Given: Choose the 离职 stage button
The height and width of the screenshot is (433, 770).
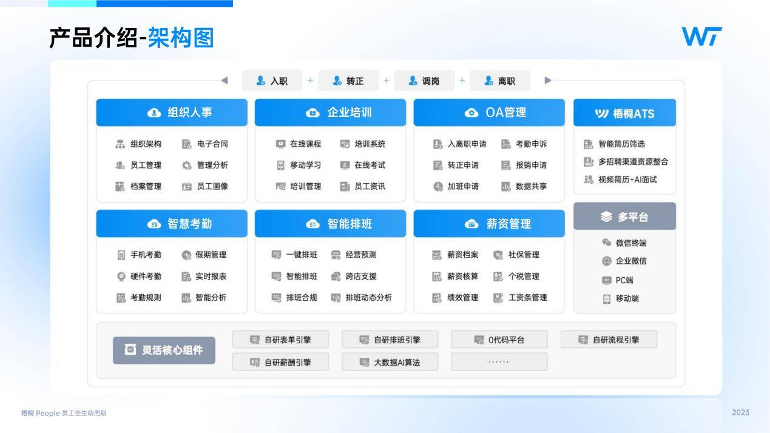Looking at the screenshot, I should 499,81.
